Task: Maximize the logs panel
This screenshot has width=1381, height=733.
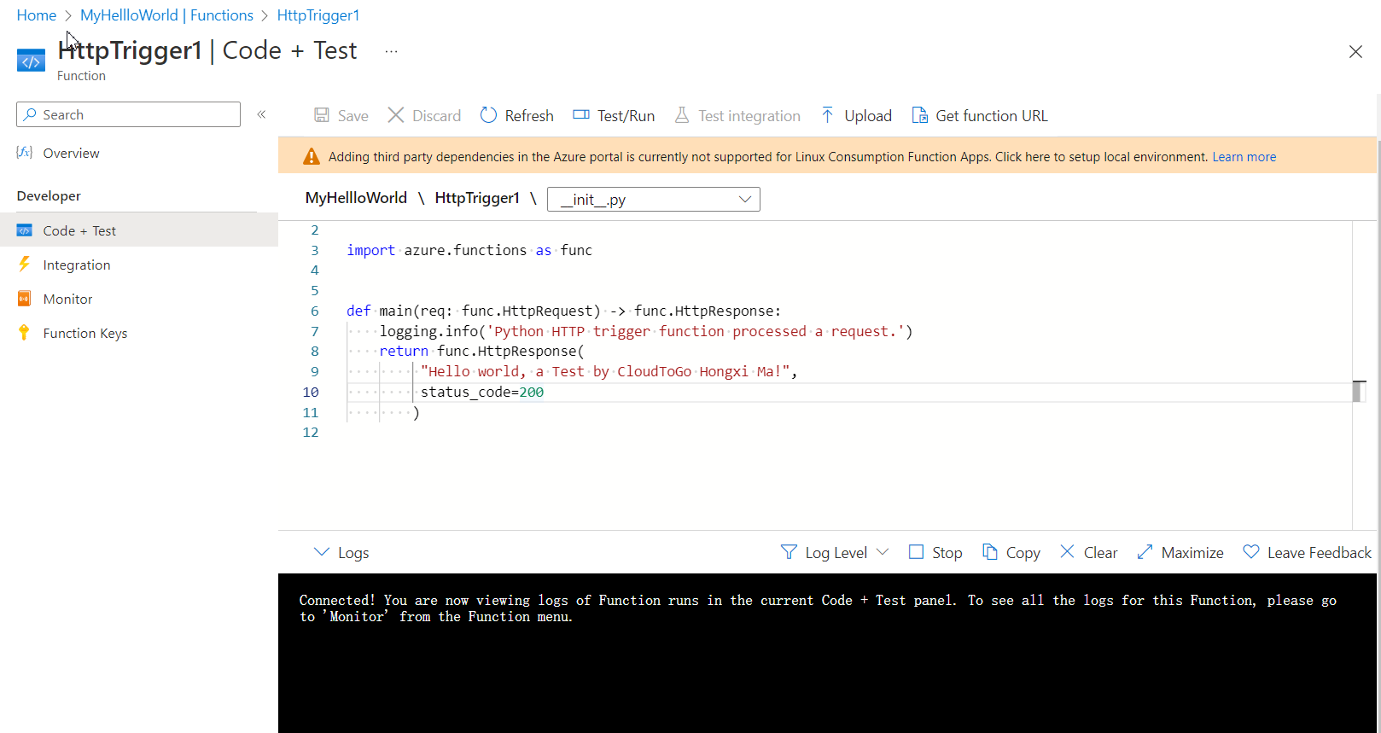Action: (1180, 552)
